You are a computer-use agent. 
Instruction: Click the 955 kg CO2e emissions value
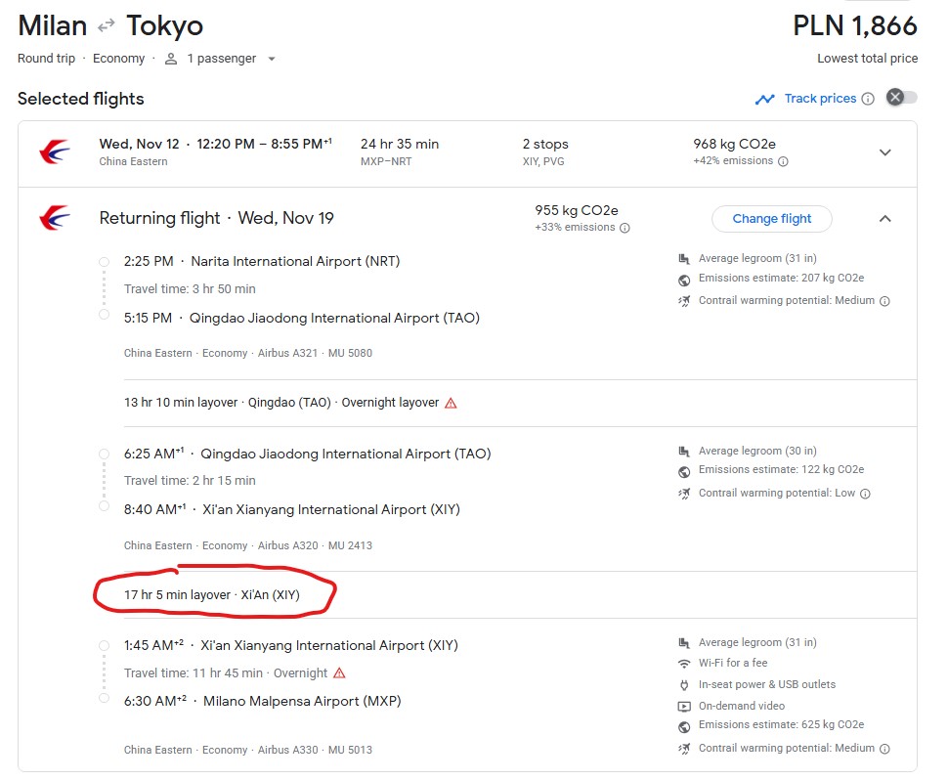[x=577, y=210]
